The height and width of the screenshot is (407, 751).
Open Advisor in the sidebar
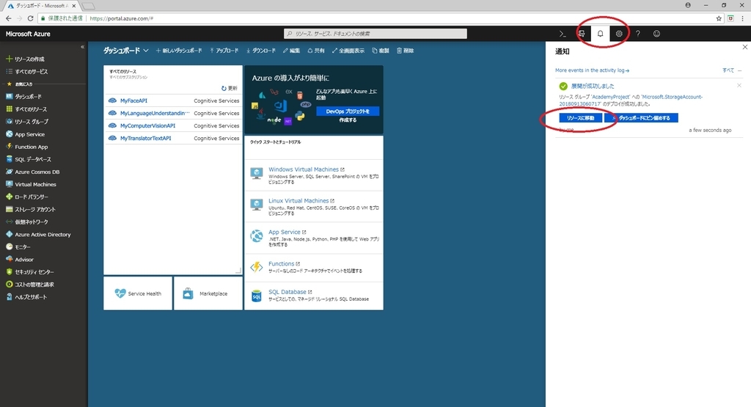point(20,259)
